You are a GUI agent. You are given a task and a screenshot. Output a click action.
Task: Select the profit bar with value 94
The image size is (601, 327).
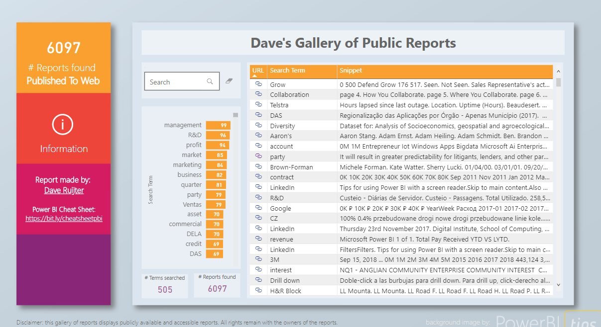click(218, 145)
